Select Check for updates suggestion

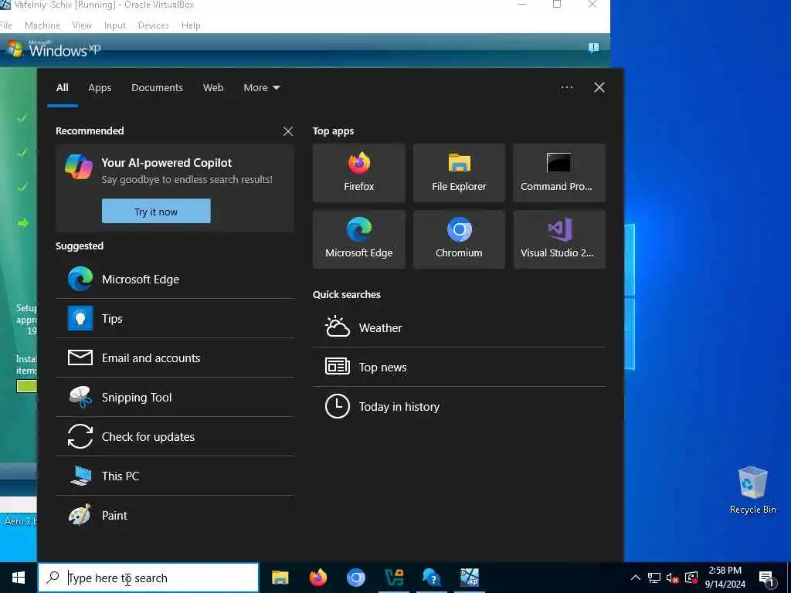pos(175,436)
